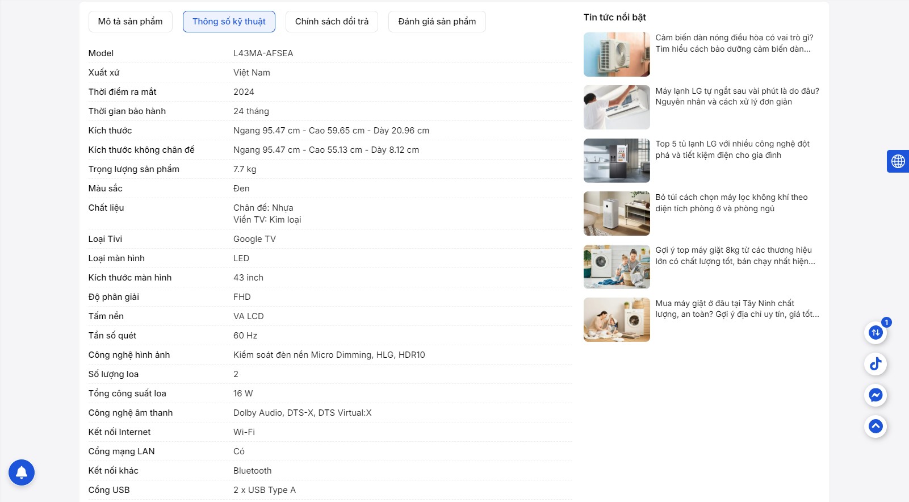Open the compare arrows floating icon
909x502 pixels.
pyautogui.click(x=876, y=332)
